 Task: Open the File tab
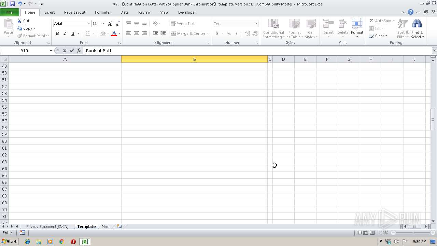10,12
